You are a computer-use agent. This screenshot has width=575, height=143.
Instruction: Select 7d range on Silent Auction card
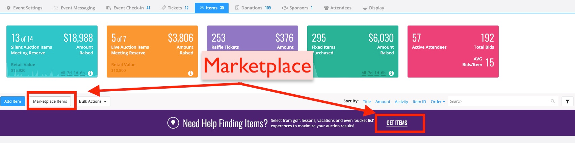pyautogui.click(x=70, y=73)
